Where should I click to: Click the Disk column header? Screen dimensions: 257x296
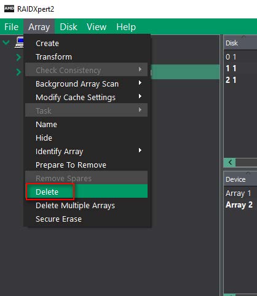click(x=240, y=43)
